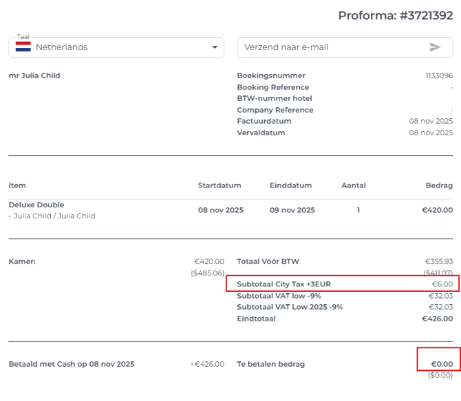Click guest name 'mr Julia Child'
Image resolution: width=461 pixels, height=401 pixels.
pyautogui.click(x=34, y=76)
